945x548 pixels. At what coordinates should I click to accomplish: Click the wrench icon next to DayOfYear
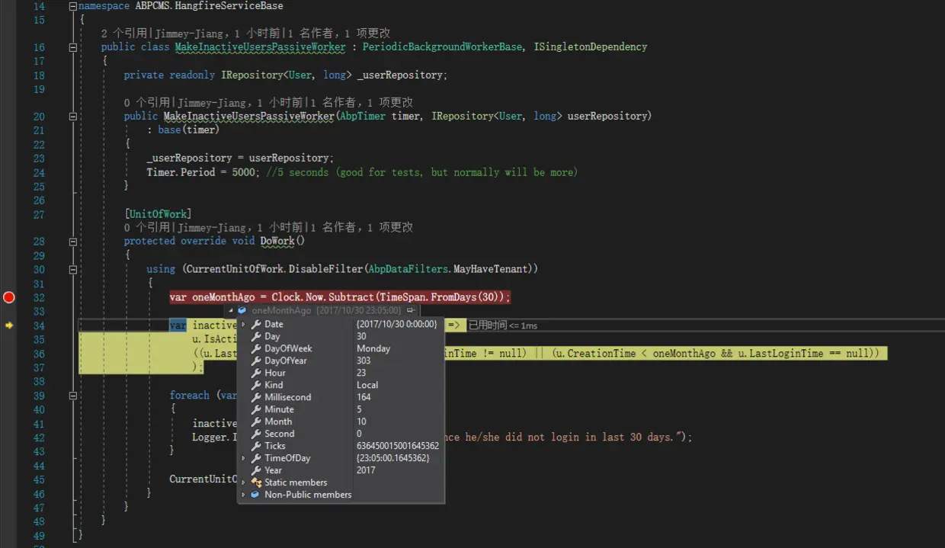coord(256,361)
